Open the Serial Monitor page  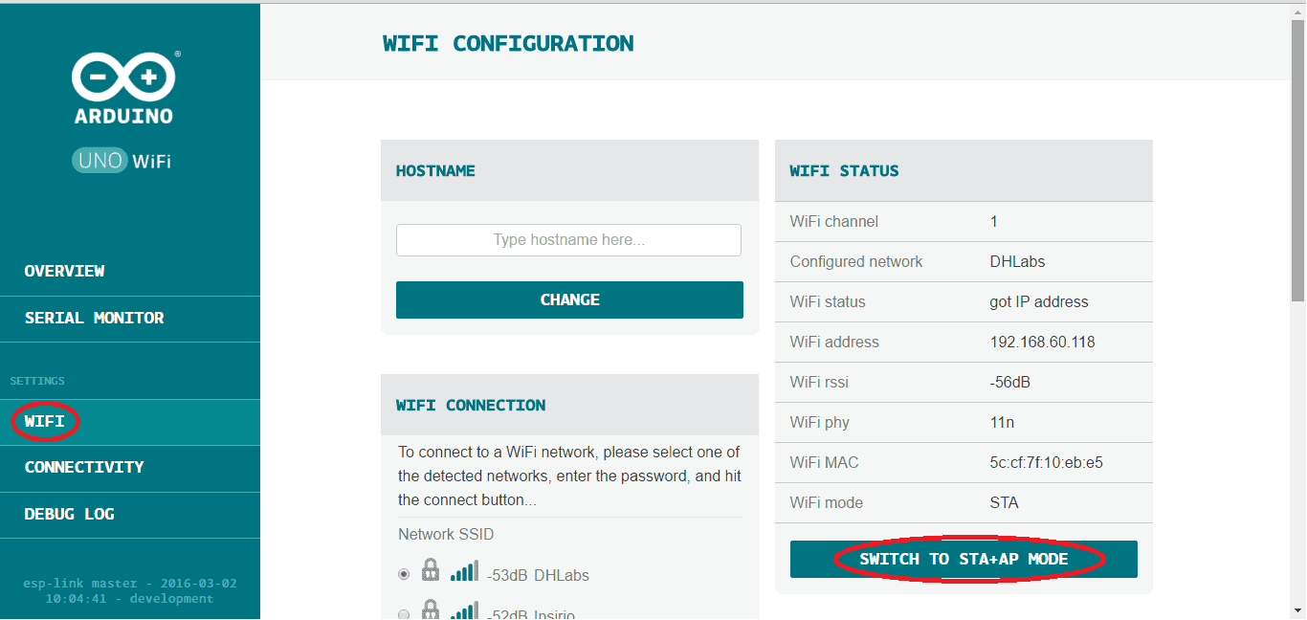tap(94, 318)
